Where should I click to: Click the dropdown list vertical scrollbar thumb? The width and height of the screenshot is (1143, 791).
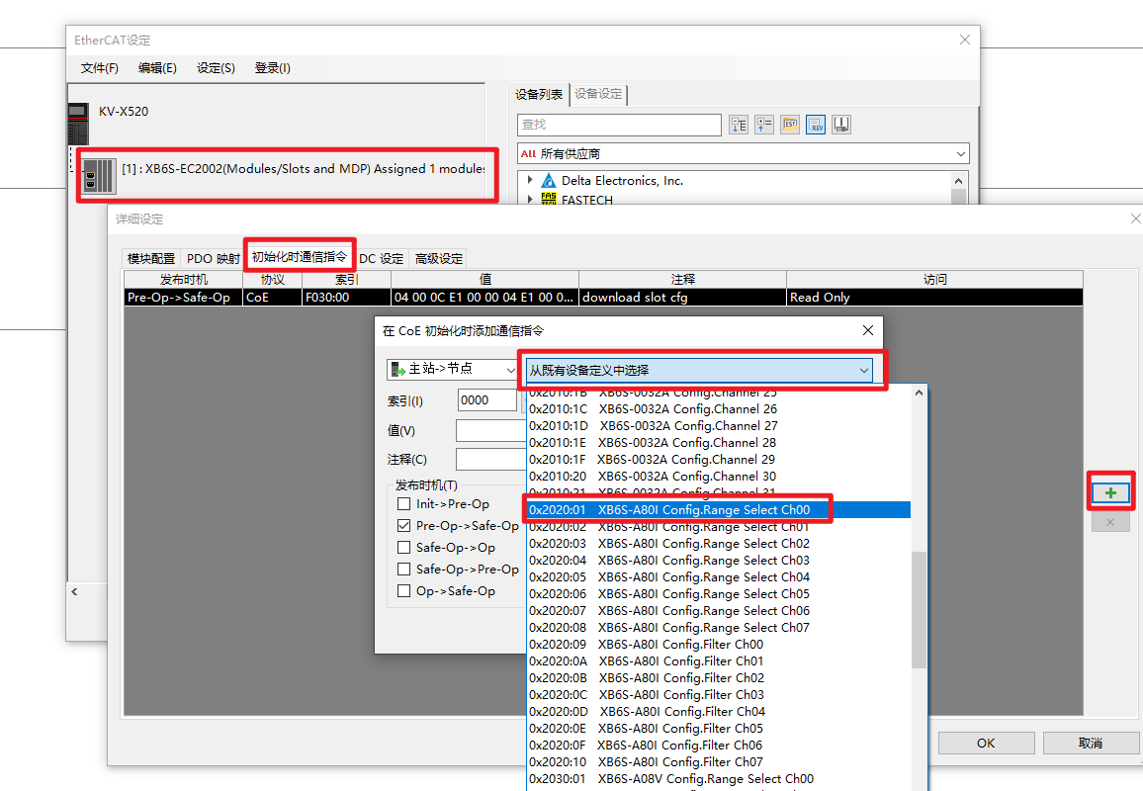(920, 608)
